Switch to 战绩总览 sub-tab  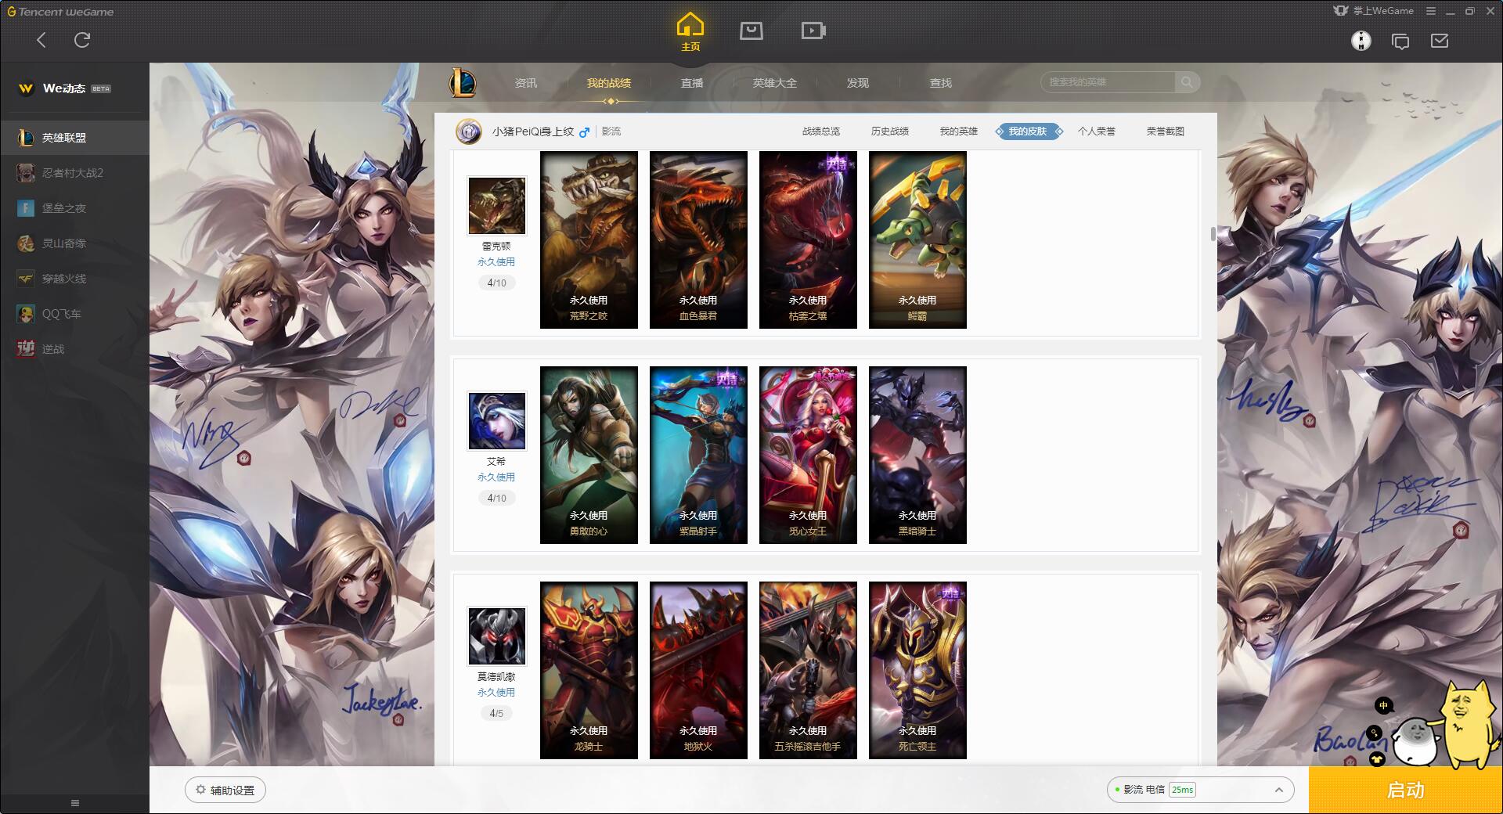[x=821, y=131]
